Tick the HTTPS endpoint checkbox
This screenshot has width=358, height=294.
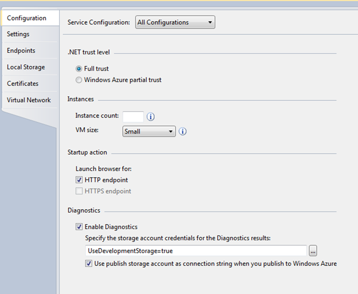pos(79,191)
